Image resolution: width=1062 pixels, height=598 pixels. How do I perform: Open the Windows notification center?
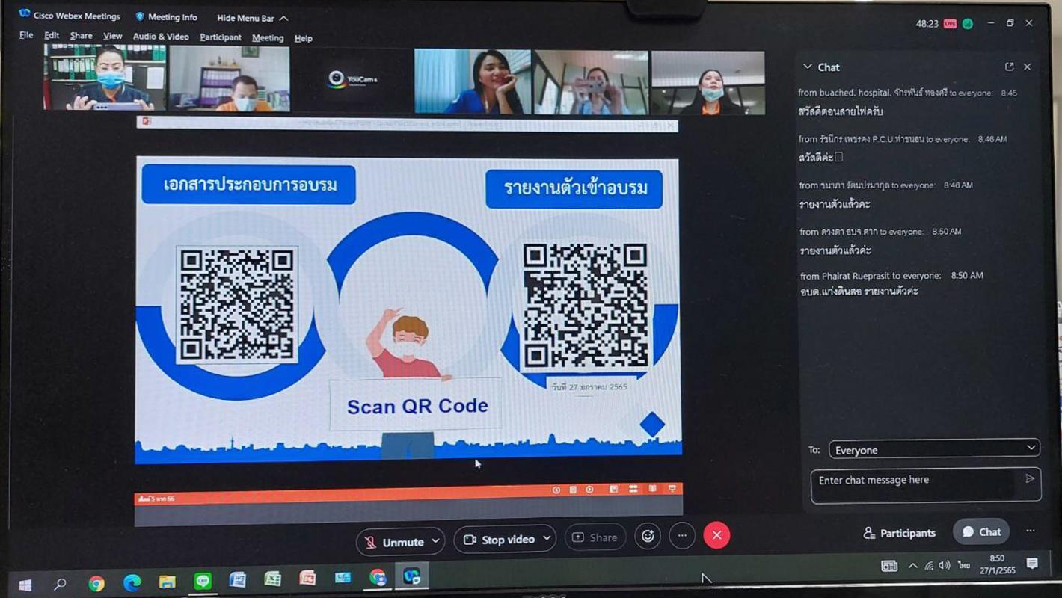1032,564
